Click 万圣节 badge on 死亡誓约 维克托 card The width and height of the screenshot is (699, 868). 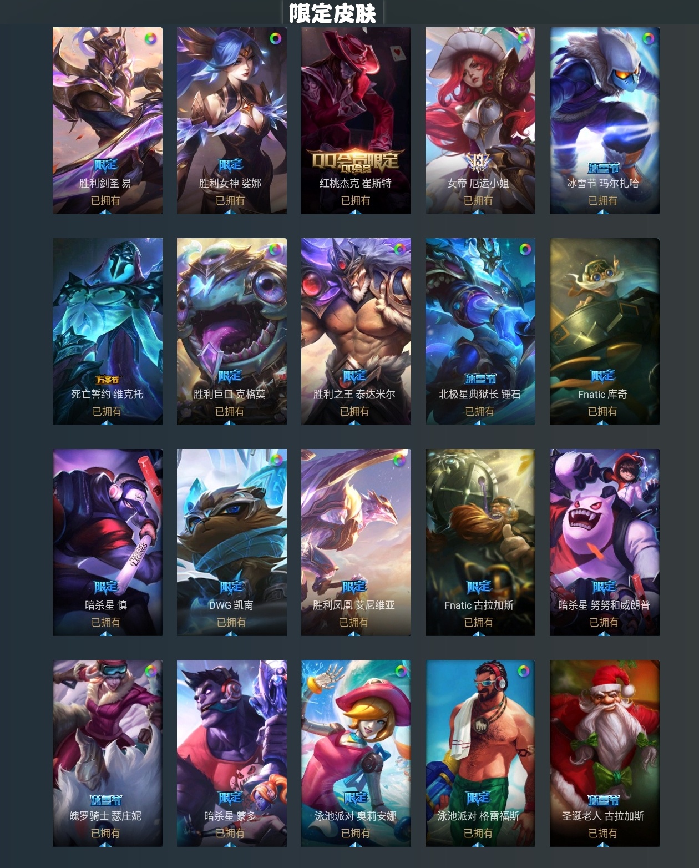pyautogui.click(x=107, y=380)
